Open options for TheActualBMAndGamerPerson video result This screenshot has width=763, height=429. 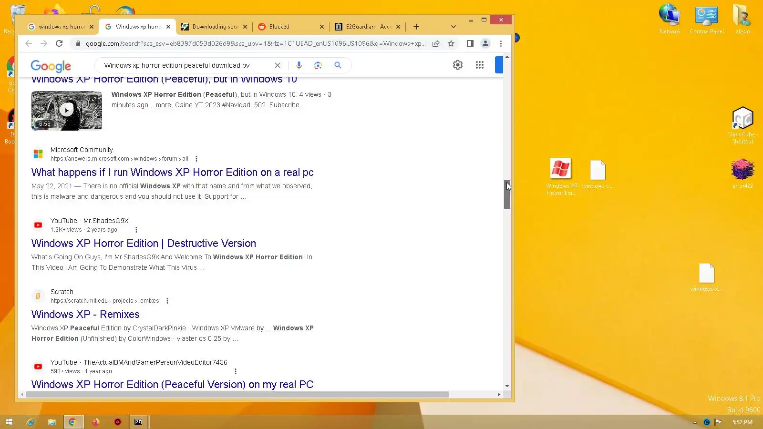coord(236,371)
